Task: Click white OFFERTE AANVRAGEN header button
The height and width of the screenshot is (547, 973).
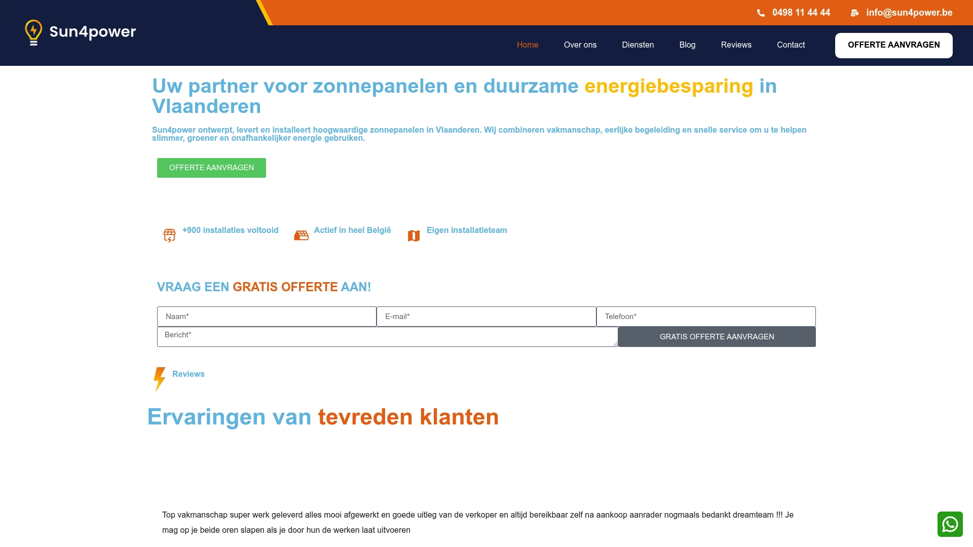Action: pyautogui.click(x=893, y=46)
